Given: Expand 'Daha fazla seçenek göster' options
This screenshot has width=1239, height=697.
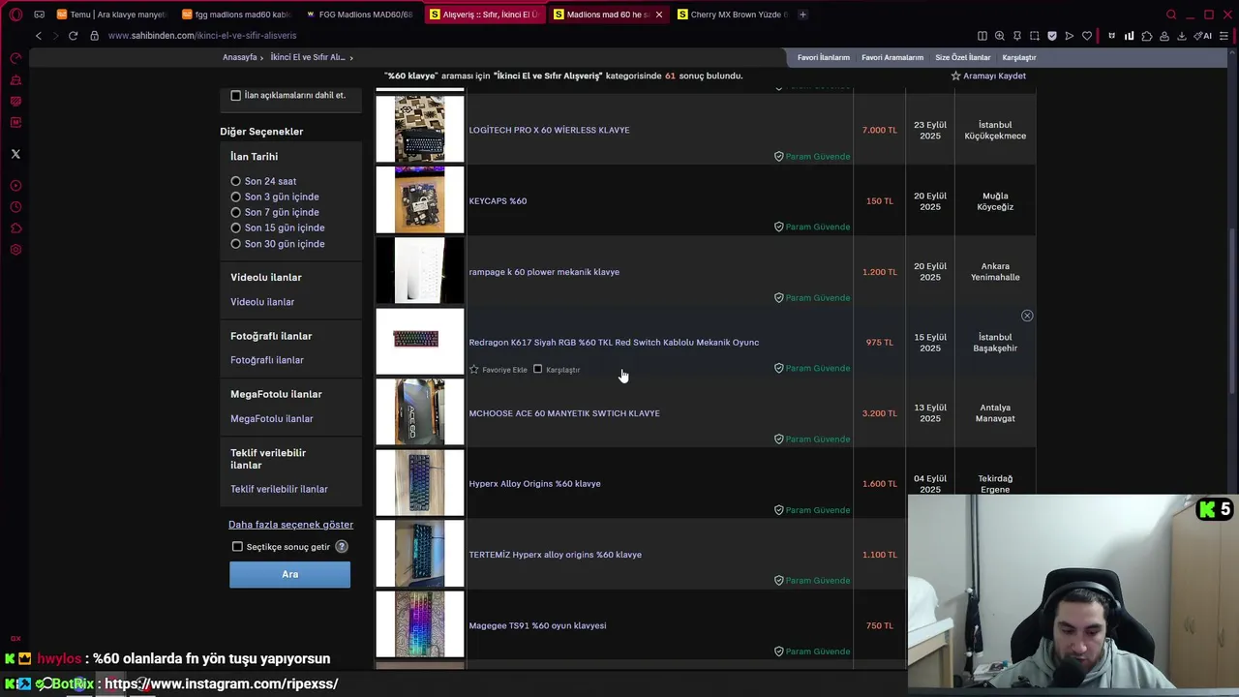Looking at the screenshot, I should click(290, 525).
